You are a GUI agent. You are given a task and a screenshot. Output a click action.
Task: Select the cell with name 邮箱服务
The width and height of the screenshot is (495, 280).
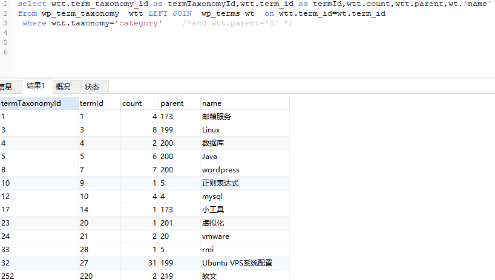(x=245, y=117)
